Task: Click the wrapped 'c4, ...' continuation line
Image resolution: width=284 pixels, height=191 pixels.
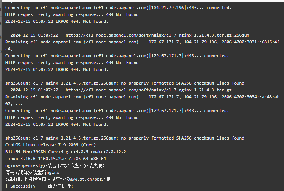Action: [14, 49]
